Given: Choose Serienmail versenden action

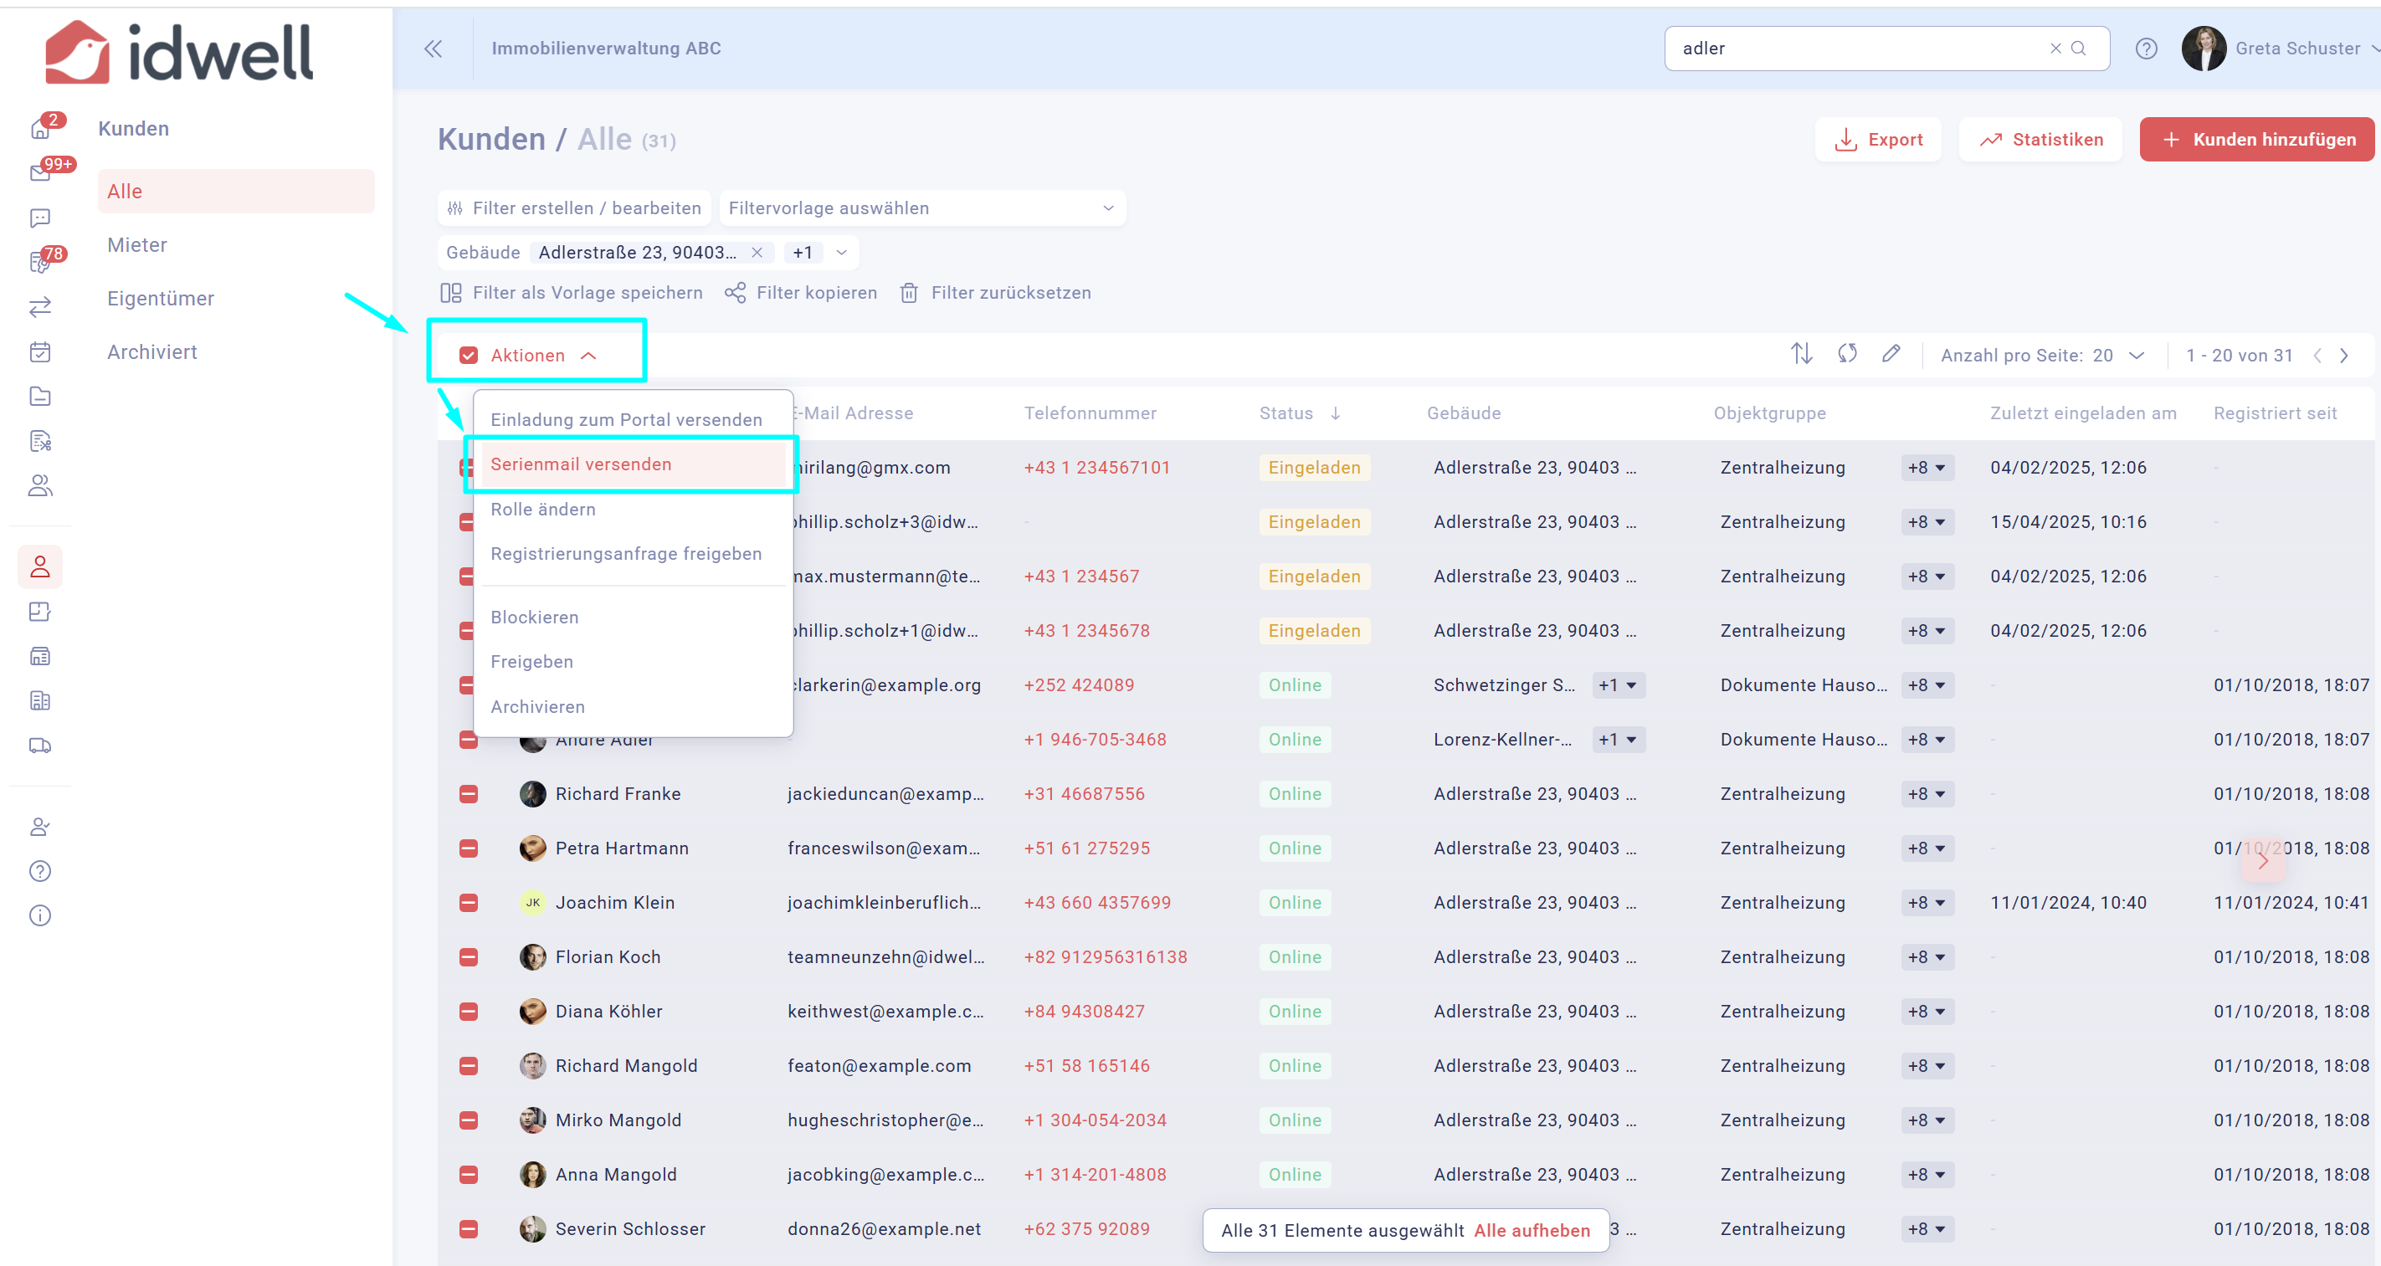Looking at the screenshot, I should pos(634,464).
